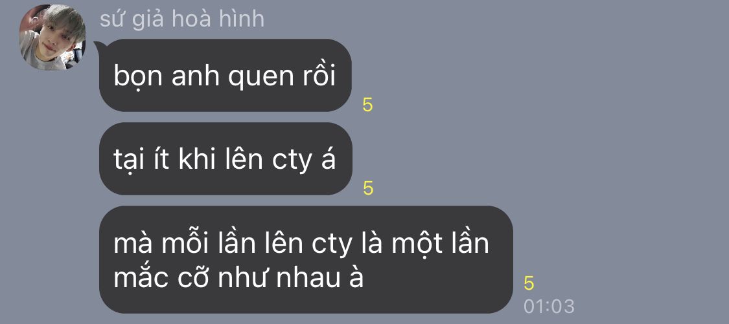Select the "tại ít khi lên cty á" bubble
The height and width of the screenshot is (324, 729).
coord(226,158)
